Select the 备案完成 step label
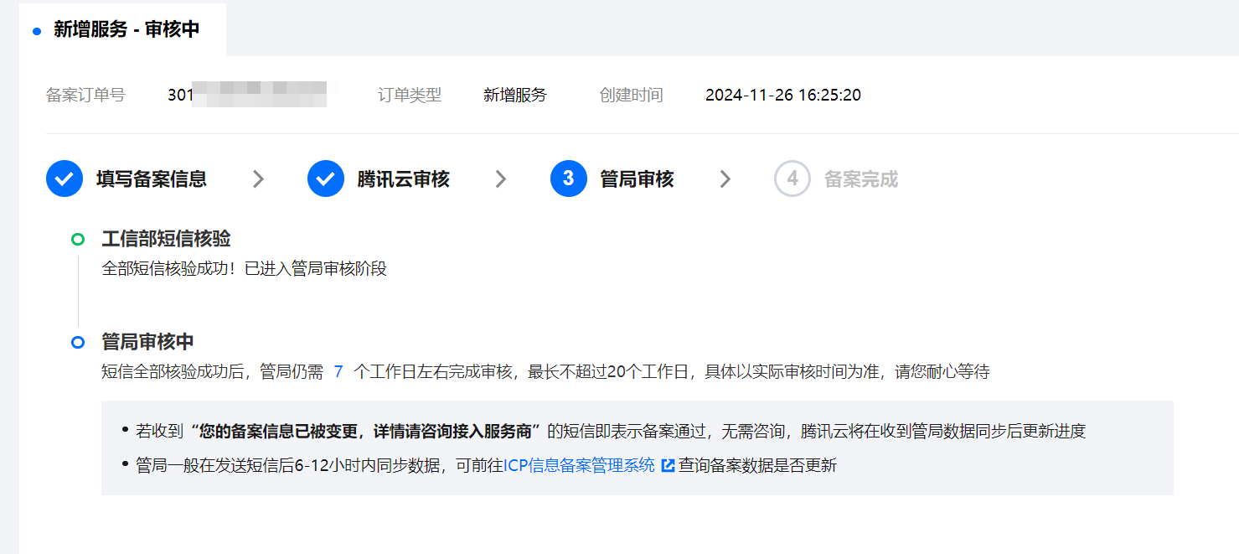 coord(861,179)
